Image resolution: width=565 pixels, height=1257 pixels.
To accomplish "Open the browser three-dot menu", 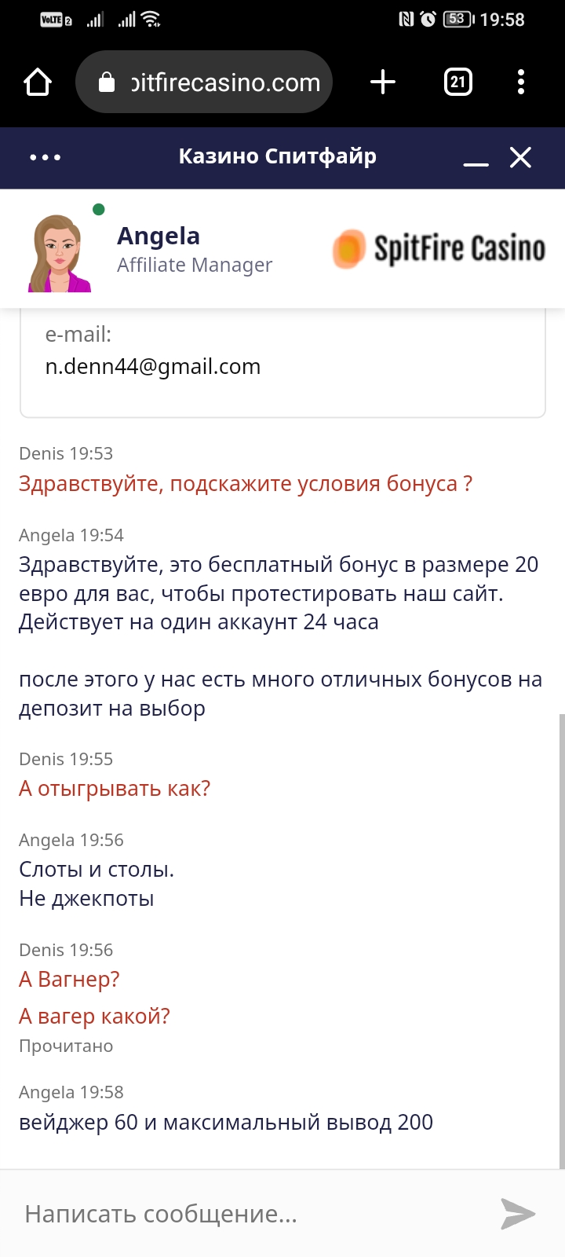I will coord(521,82).
